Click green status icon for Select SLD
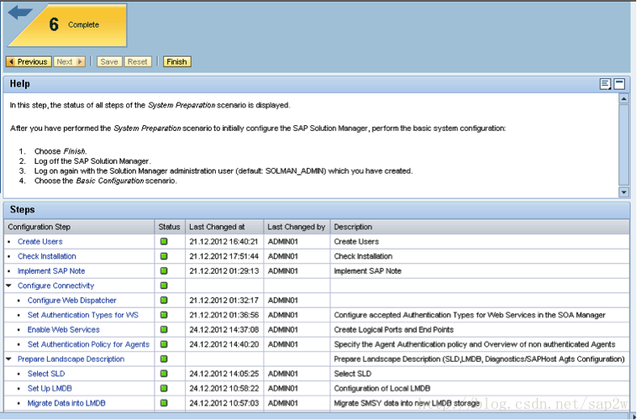The height and width of the screenshot is (420, 637). 164,374
